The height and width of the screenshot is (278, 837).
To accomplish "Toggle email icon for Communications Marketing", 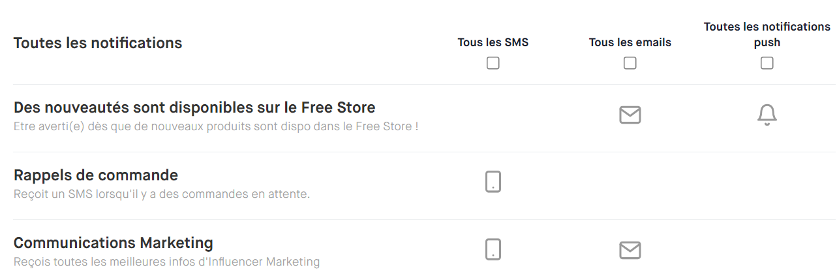I will point(630,249).
